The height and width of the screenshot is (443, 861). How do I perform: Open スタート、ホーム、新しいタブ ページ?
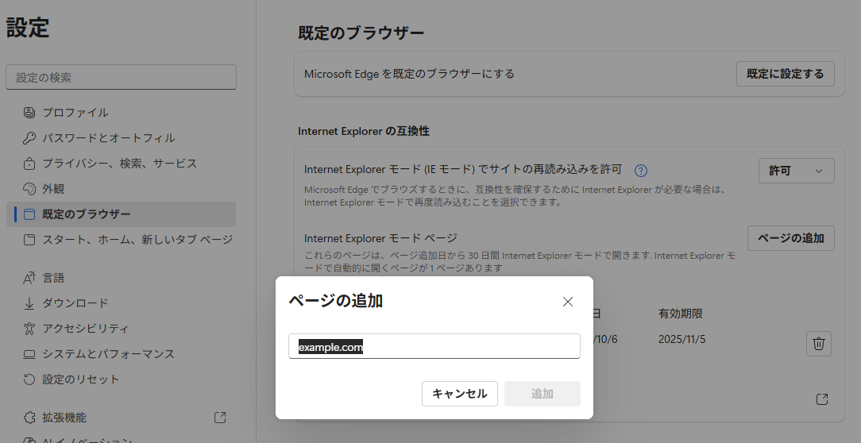137,240
